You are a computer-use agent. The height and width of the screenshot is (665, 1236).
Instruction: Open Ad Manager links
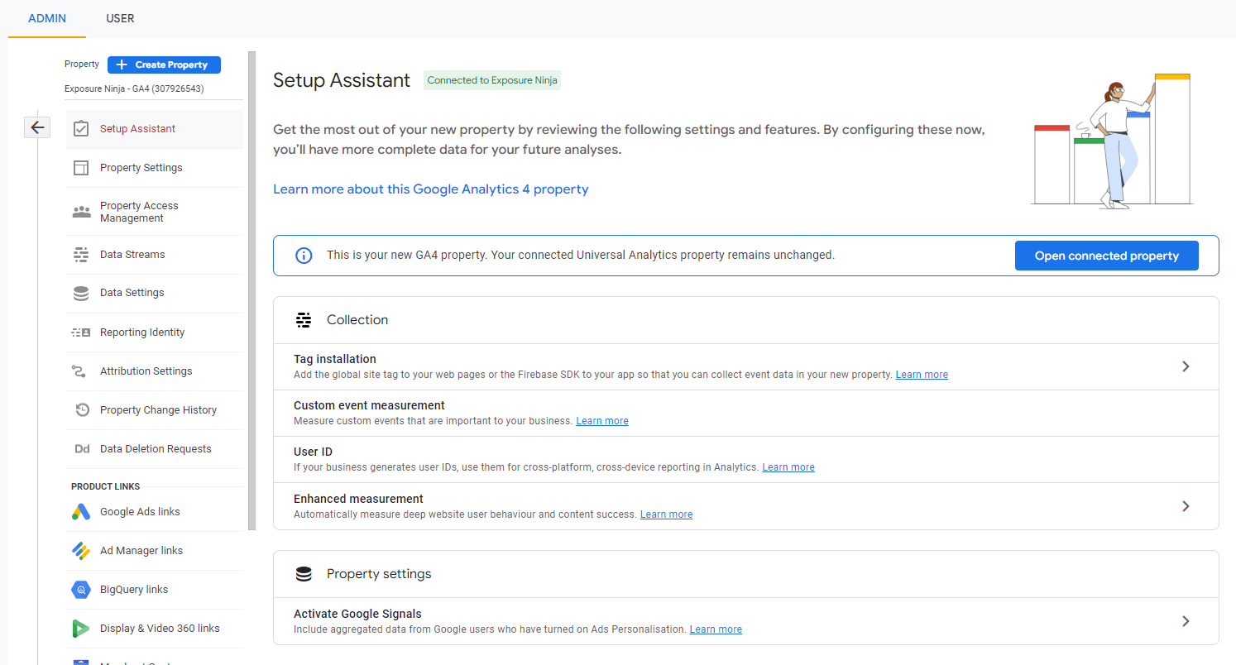155,551
